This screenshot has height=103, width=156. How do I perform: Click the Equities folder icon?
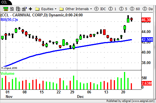coord(37,9)
